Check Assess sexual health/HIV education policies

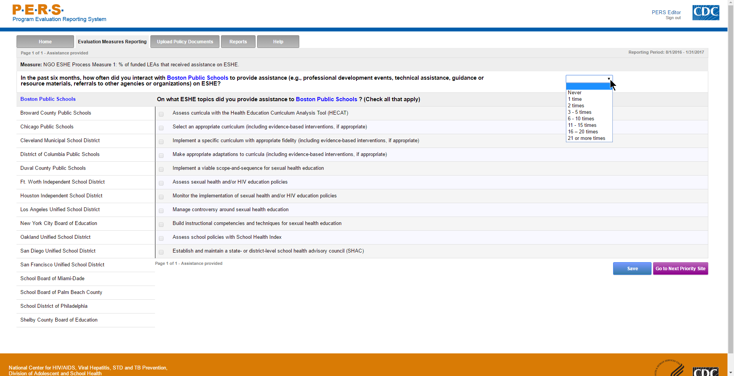[x=161, y=183]
